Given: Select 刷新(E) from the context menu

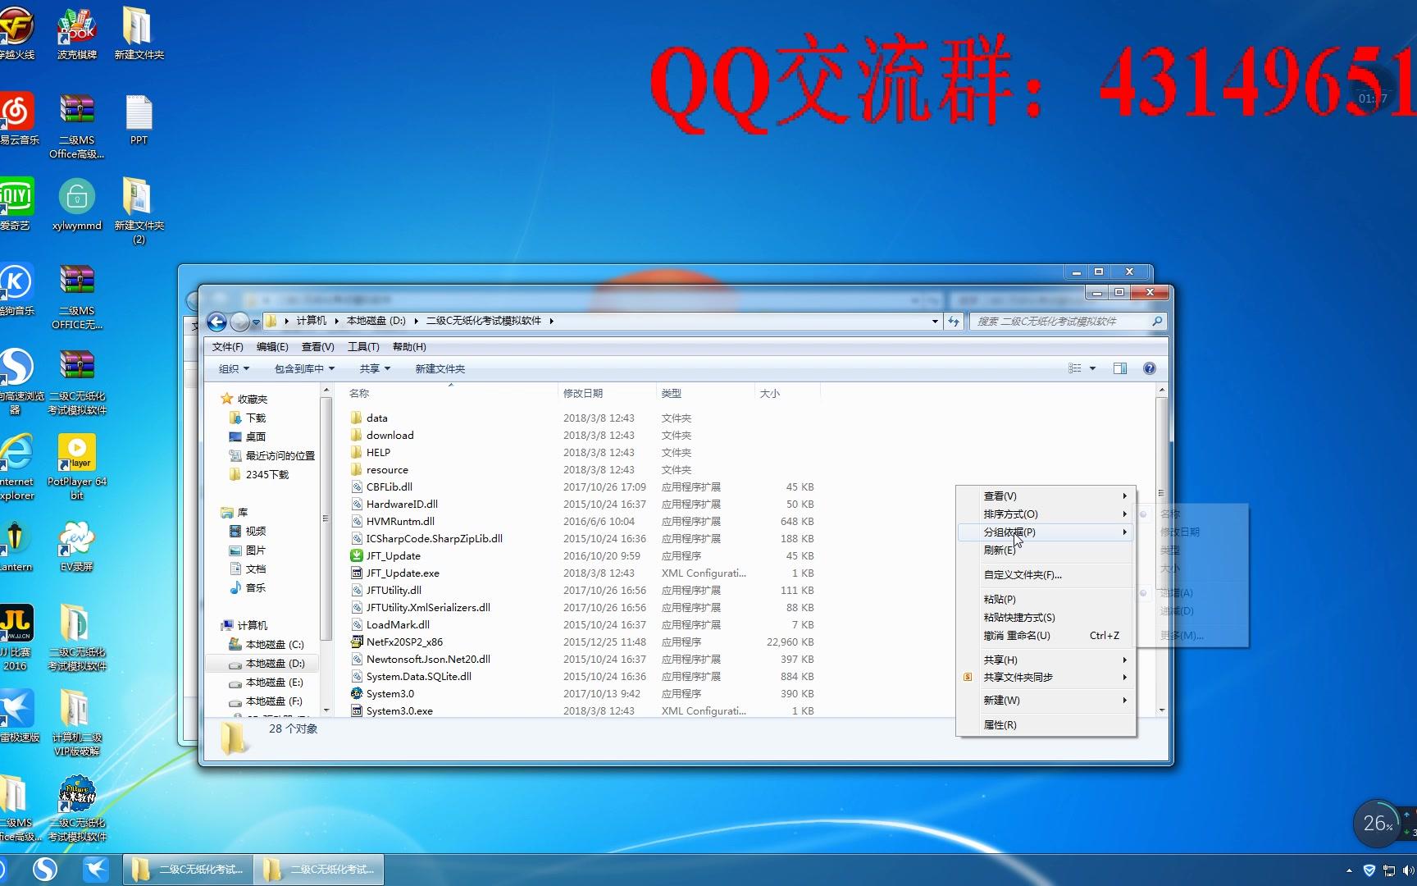Looking at the screenshot, I should click(997, 550).
